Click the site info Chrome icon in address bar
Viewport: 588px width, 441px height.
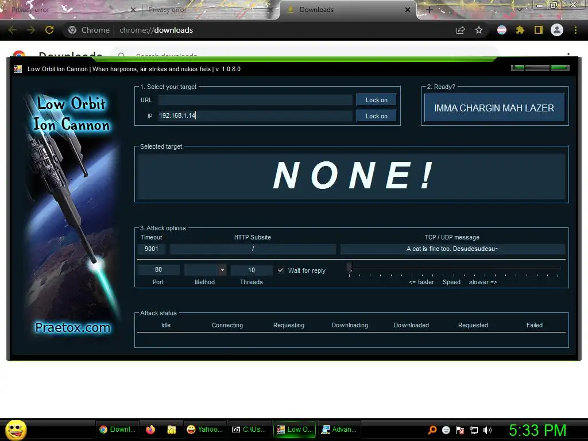click(x=72, y=30)
